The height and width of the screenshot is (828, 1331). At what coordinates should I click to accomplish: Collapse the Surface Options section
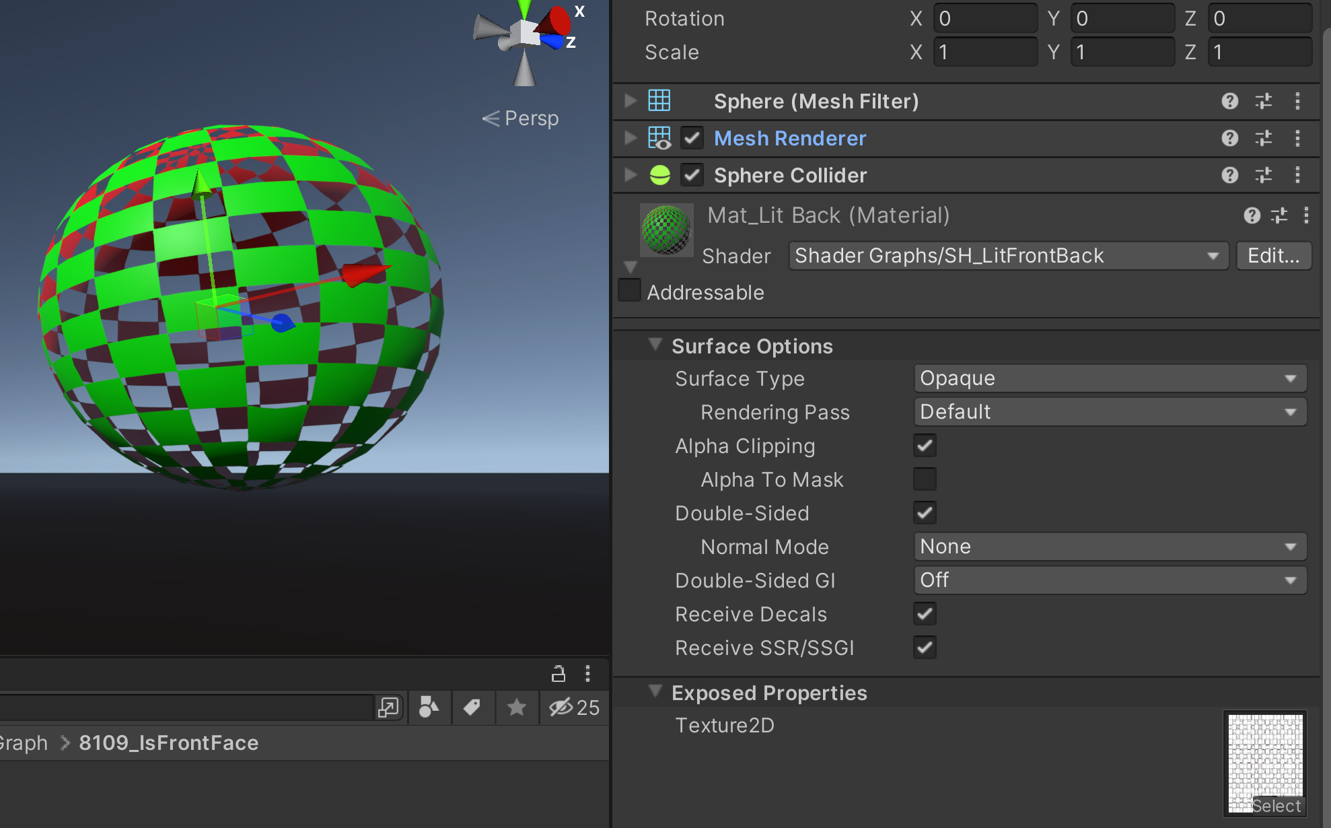[655, 345]
